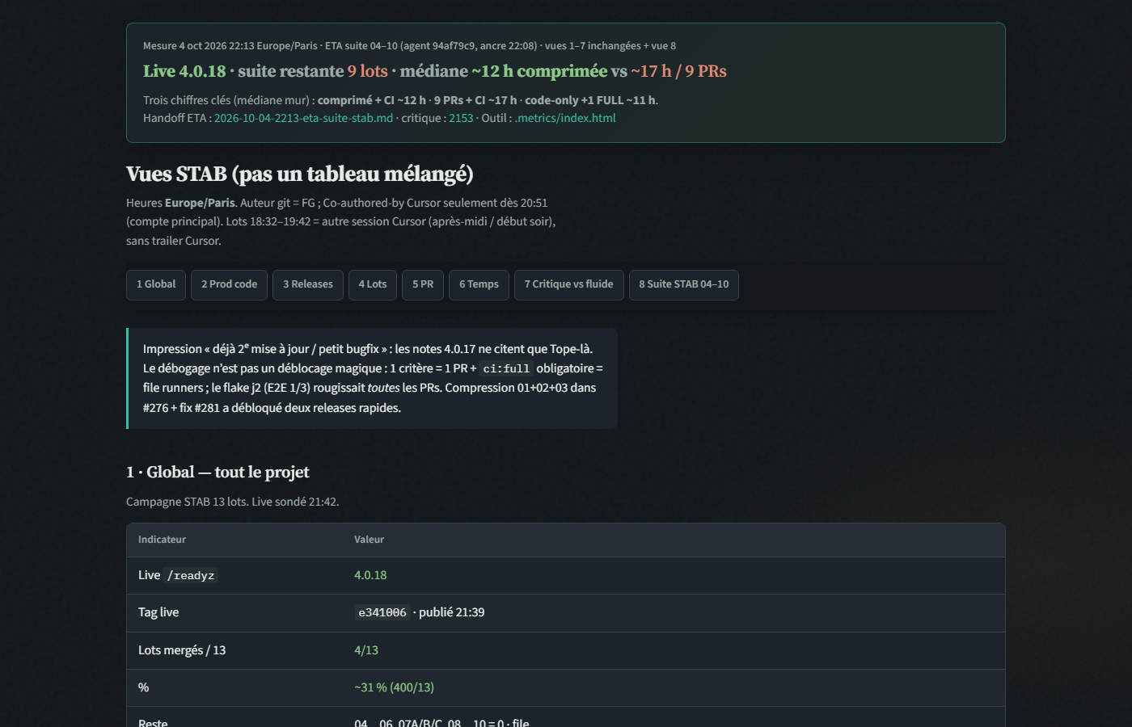Click the 'Lots mergés / 13' row label
The width and height of the screenshot is (1132, 727).
click(x=182, y=650)
